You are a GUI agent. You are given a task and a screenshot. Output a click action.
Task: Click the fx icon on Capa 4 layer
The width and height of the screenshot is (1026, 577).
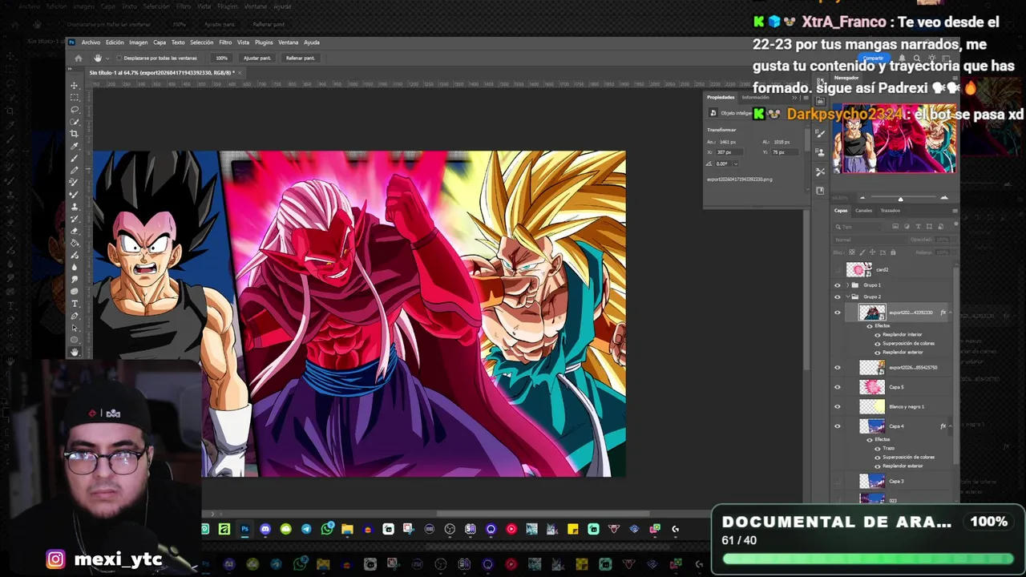(x=943, y=426)
